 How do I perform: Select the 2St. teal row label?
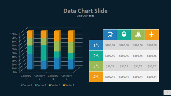pyautogui.click(x=96, y=56)
